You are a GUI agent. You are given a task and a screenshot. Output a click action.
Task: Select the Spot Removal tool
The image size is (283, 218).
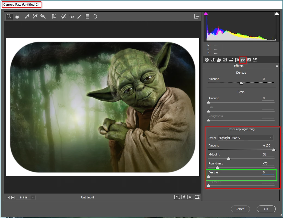pos(63,16)
